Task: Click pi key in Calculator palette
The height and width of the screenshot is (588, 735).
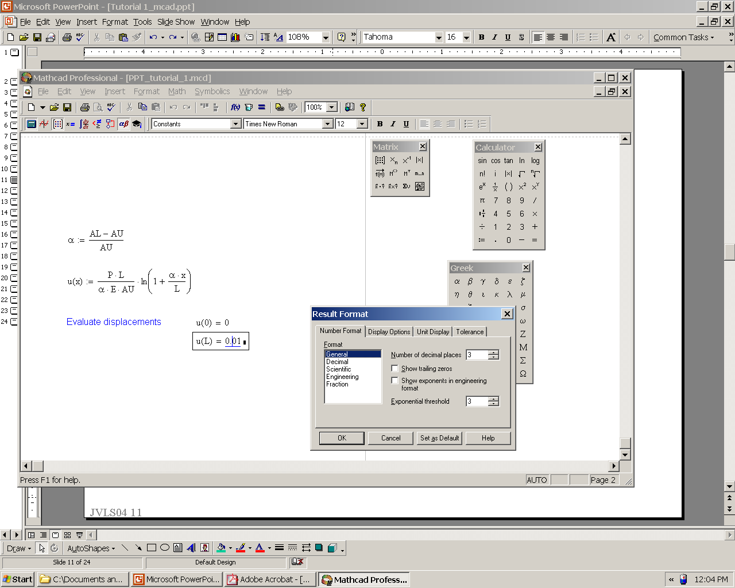Action: (482, 200)
